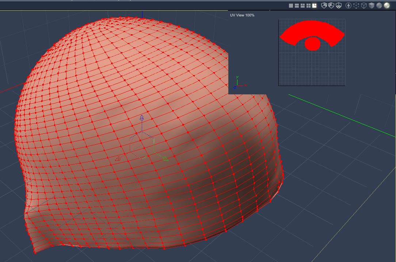The height and width of the screenshot is (262, 396).
Task: Click the circled up-arrow icon
Action: coord(349,5)
